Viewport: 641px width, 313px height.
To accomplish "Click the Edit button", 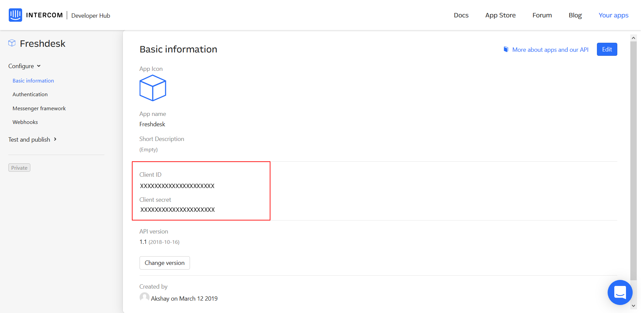I will (607, 49).
